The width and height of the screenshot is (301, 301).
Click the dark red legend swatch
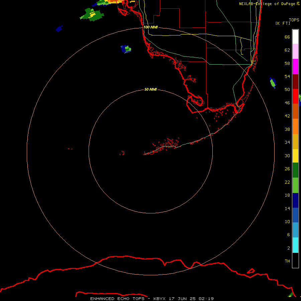click(x=295, y=82)
